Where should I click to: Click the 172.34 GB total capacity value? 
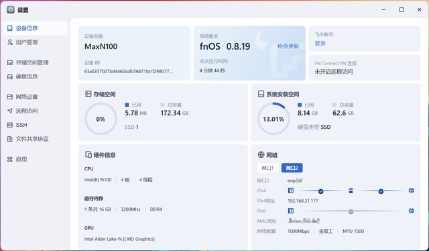(174, 113)
